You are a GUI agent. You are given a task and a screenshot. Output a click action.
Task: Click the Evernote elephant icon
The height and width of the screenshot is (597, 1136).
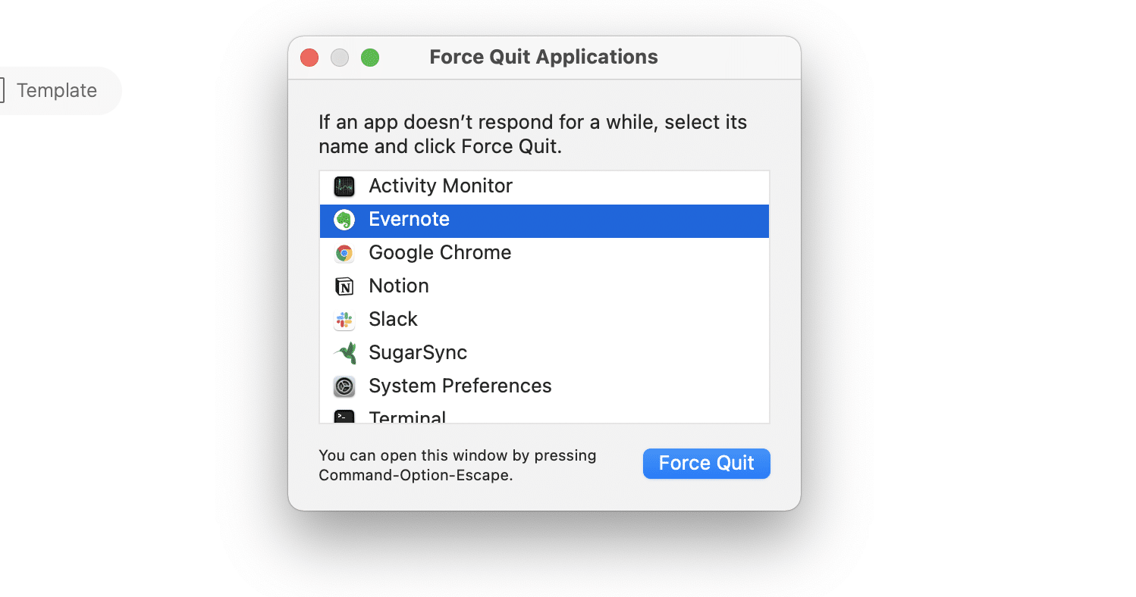click(x=344, y=220)
